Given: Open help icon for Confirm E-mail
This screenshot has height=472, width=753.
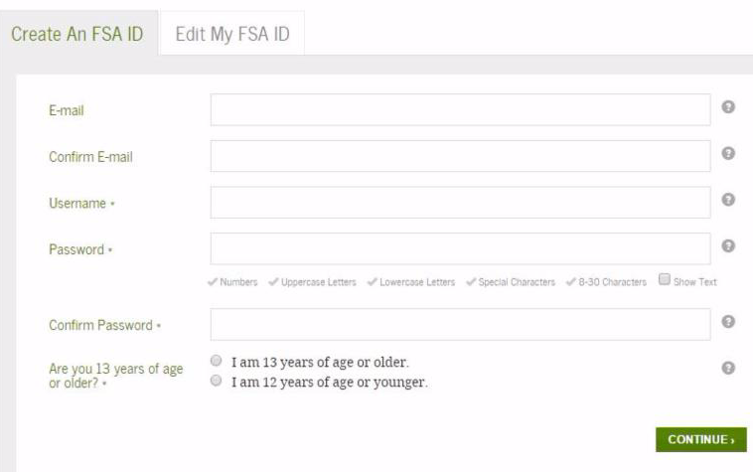Looking at the screenshot, I should 727,153.
